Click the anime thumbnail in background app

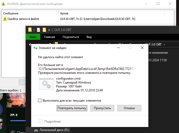point(16,100)
